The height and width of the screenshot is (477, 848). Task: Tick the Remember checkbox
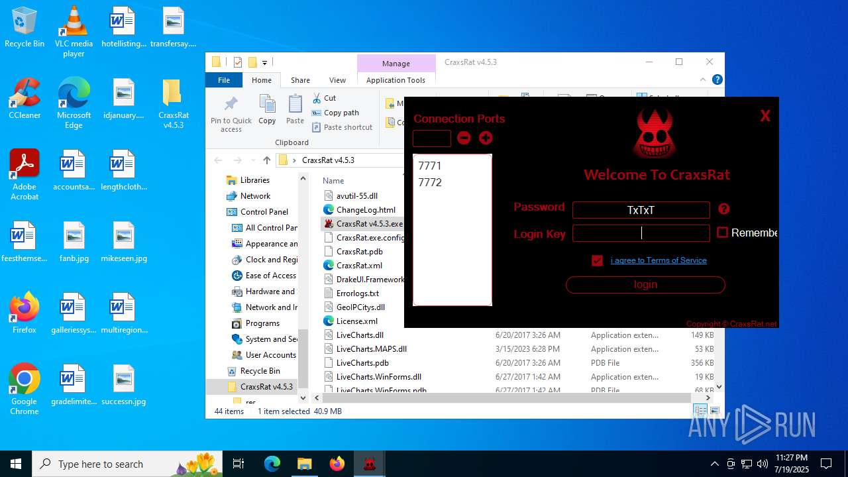click(x=723, y=233)
